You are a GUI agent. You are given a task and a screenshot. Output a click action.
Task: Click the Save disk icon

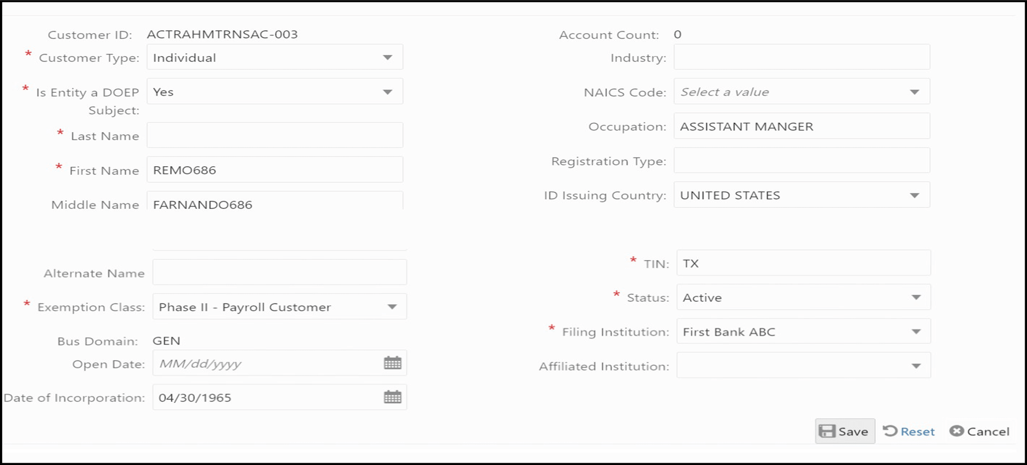pos(827,431)
